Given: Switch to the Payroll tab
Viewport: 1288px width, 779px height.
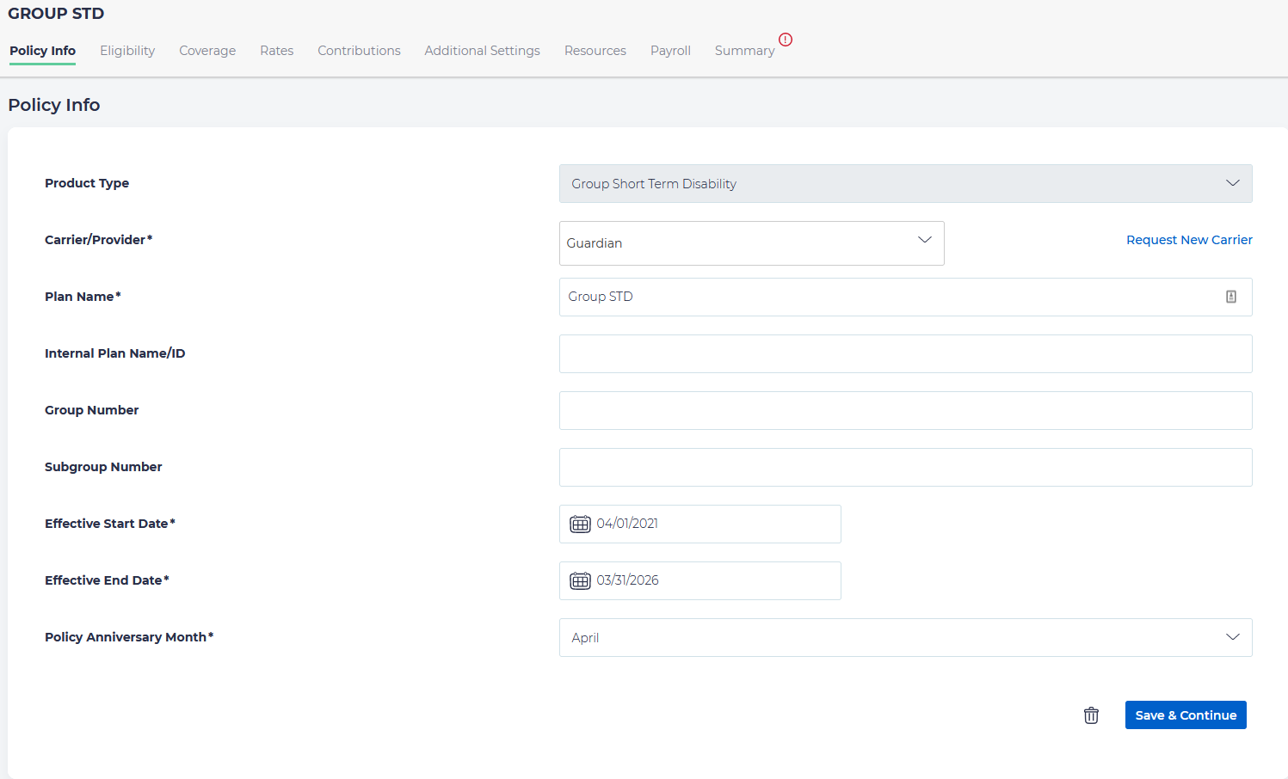Looking at the screenshot, I should click(670, 51).
